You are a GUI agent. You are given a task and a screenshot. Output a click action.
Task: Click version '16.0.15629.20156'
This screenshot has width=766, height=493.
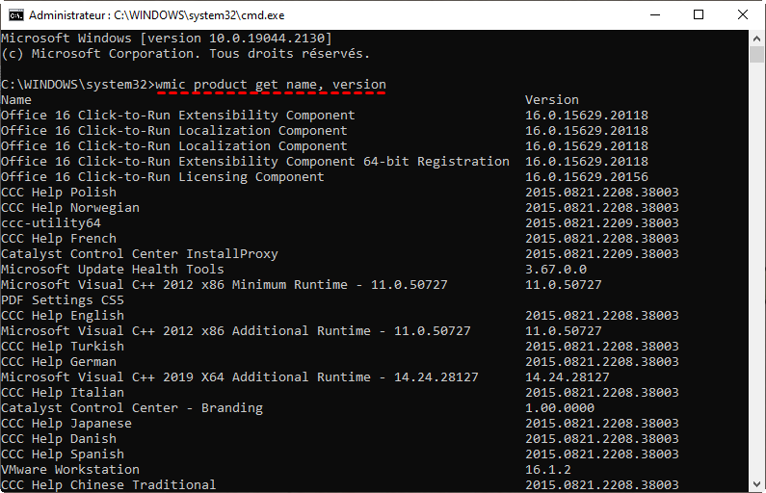pyautogui.click(x=587, y=177)
